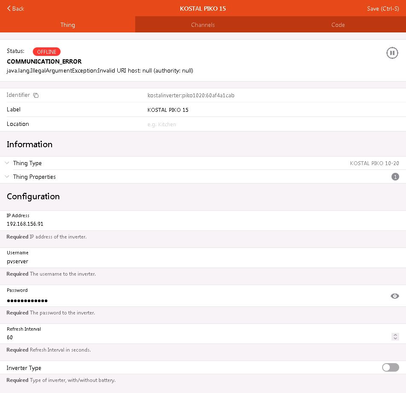
Task: Save thing with Save (Ctrl-S)
Action: 383,9
